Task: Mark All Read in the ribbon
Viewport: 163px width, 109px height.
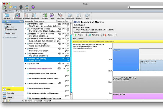Action: click(x=45, y=16)
